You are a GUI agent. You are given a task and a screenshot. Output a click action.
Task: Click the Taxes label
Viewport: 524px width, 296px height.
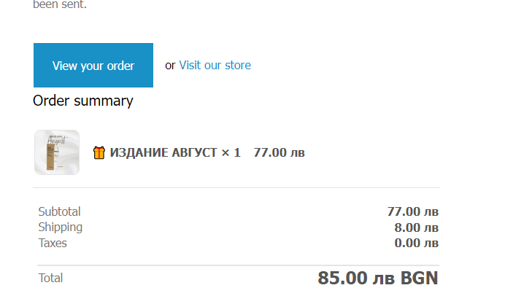coord(53,243)
